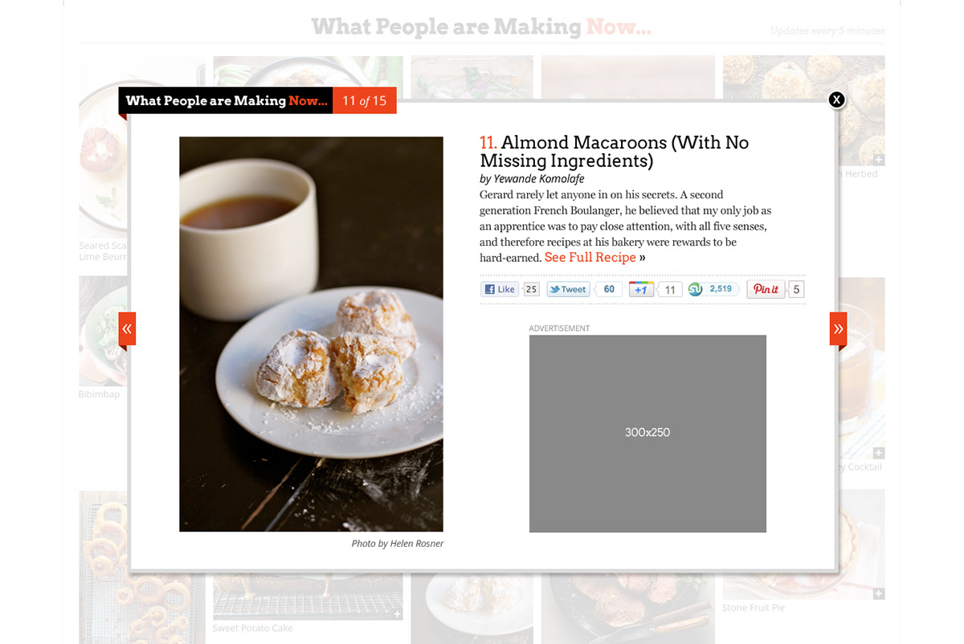Advance to next recipe with right arrow
The height and width of the screenshot is (644, 964).
838,328
